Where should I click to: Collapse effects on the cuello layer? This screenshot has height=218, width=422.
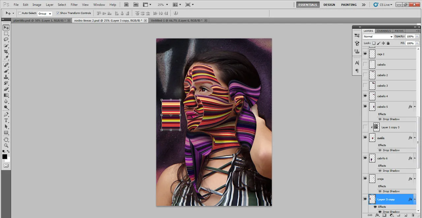click(x=414, y=138)
